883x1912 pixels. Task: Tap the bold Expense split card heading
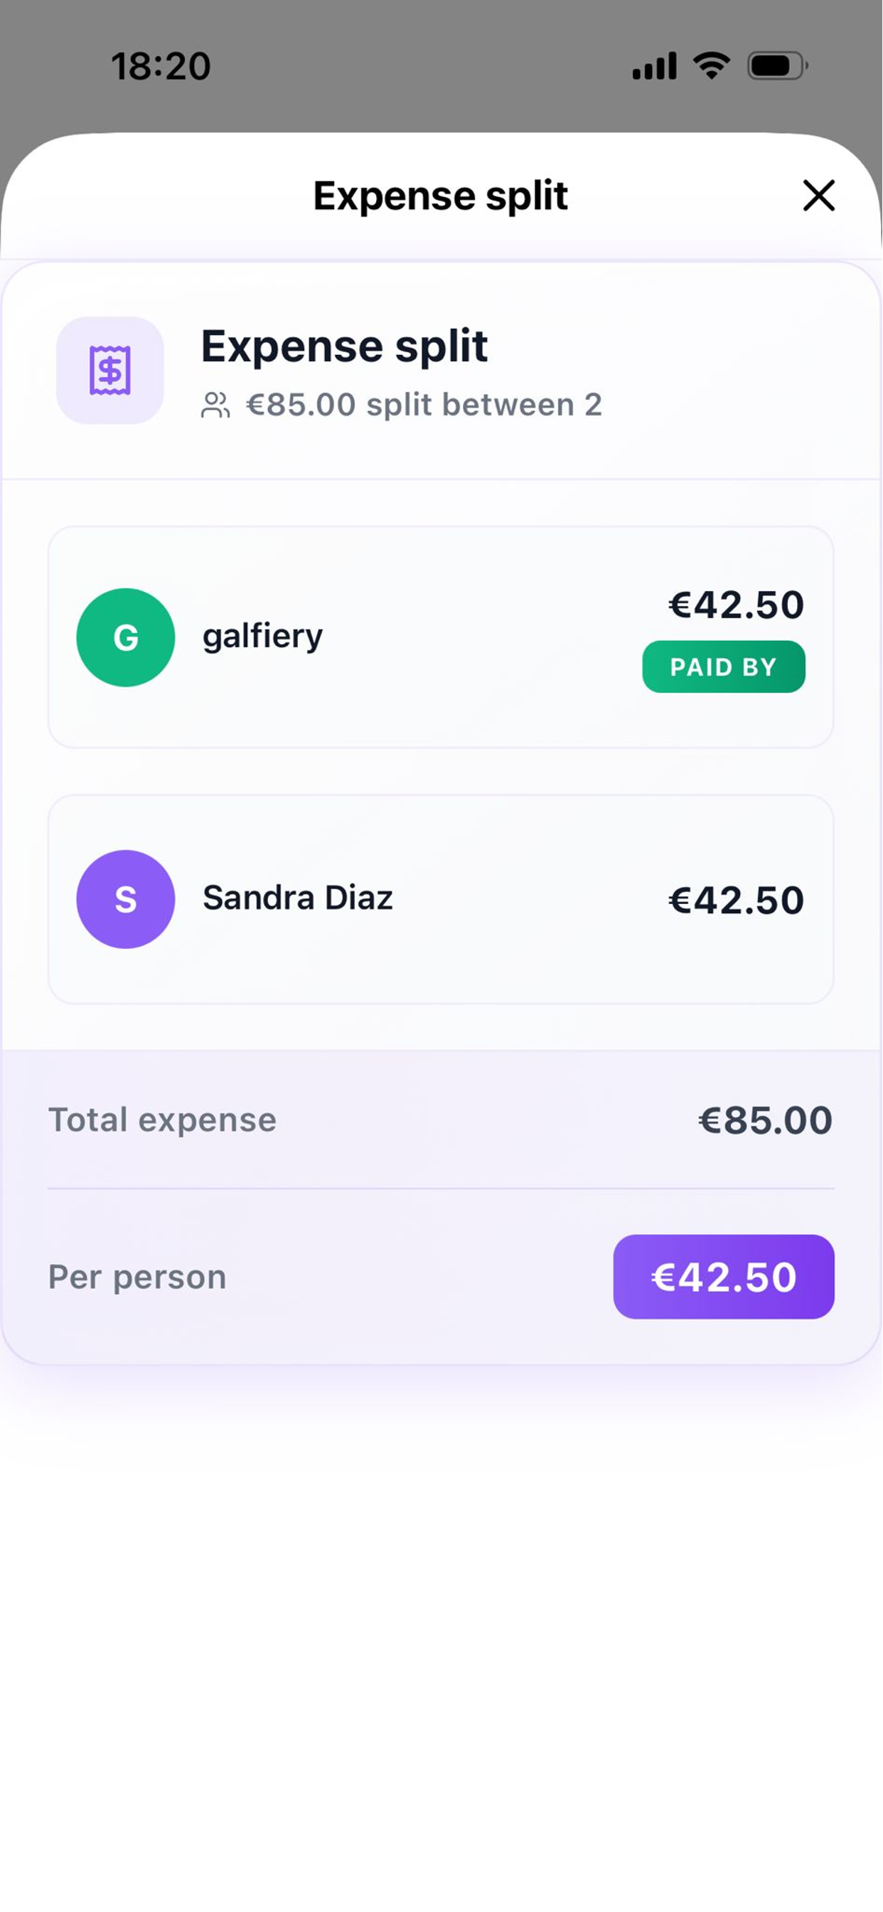[x=344, y=346]
